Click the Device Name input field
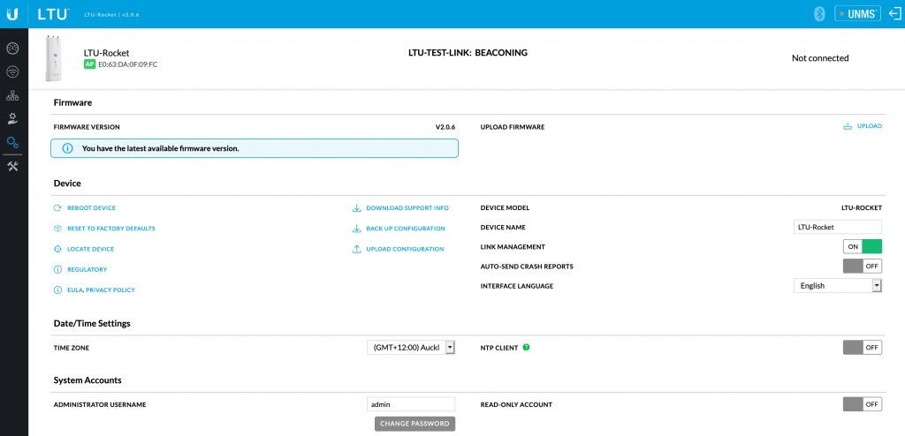The width and height of the screenshot is (905, 436). [838, 227]
